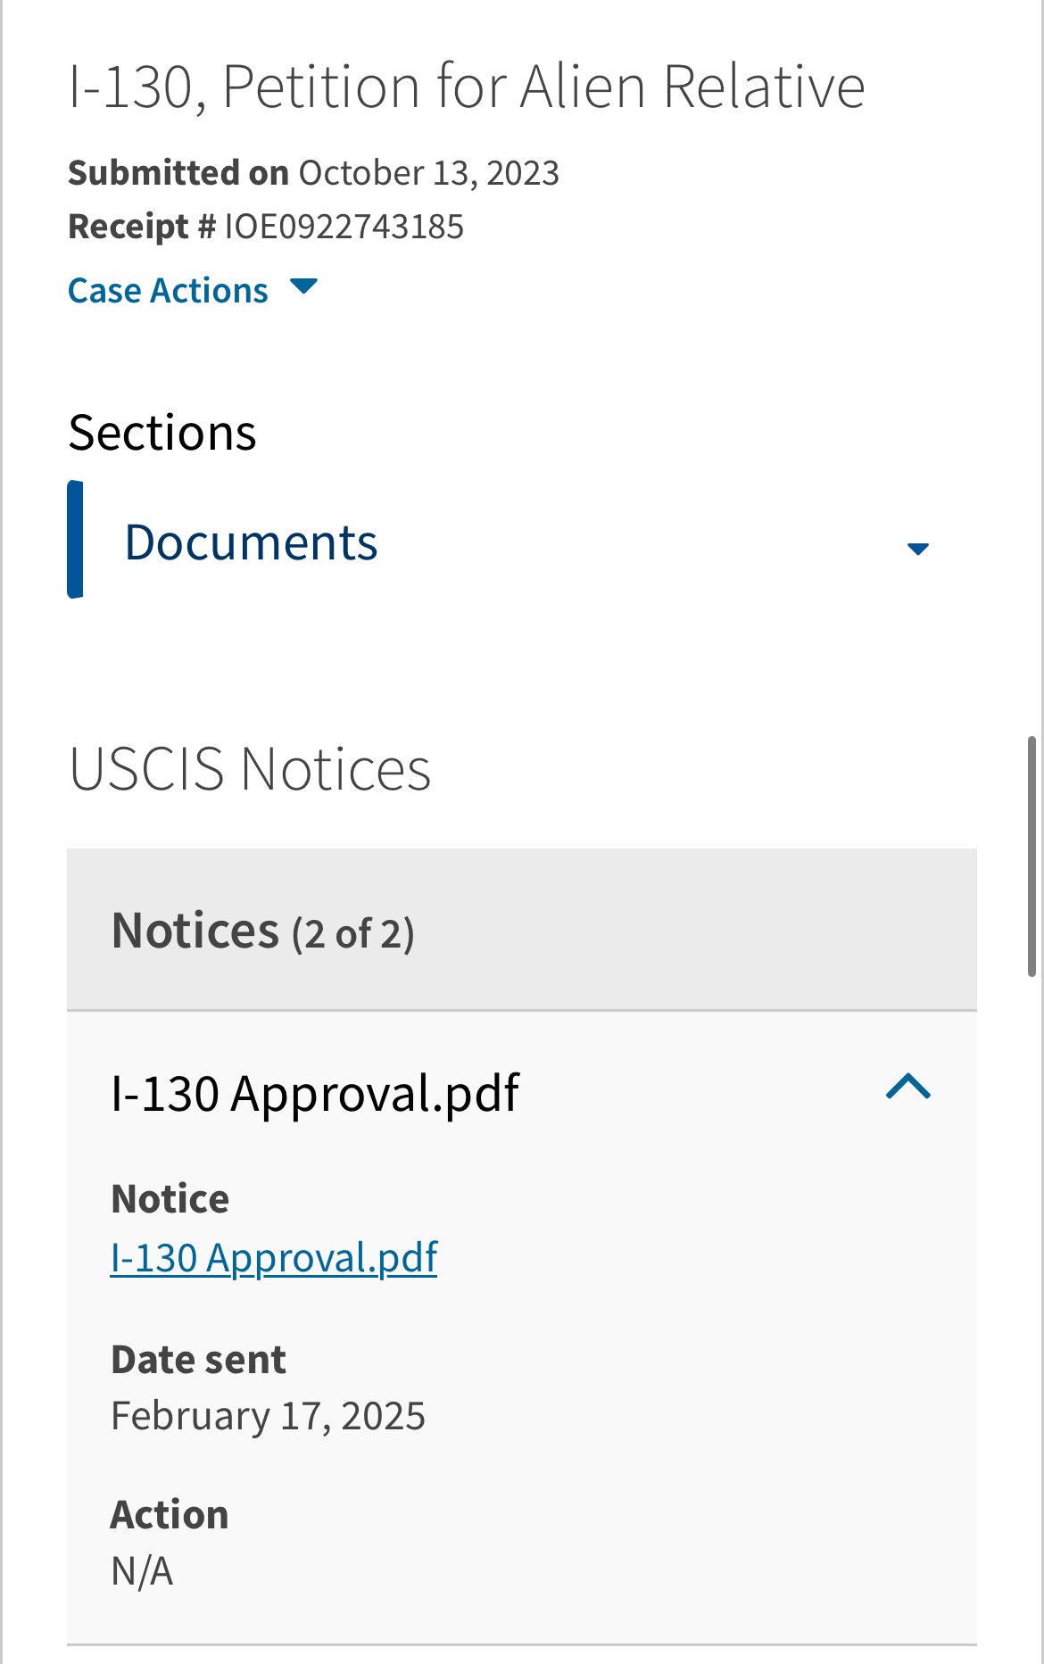
Task: Open the I-130 Approval.pdf link
Action: [x=274, y=1258]
